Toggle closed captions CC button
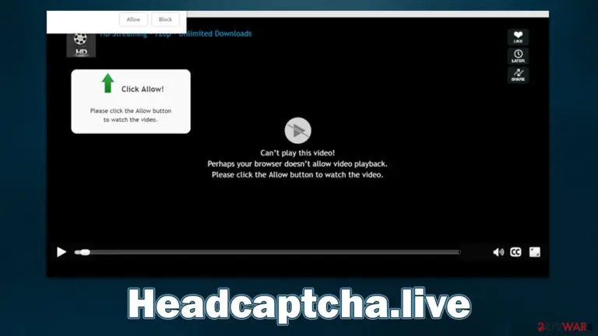The height and width of the screenshot is (336, 598). (x=515, y=252)
